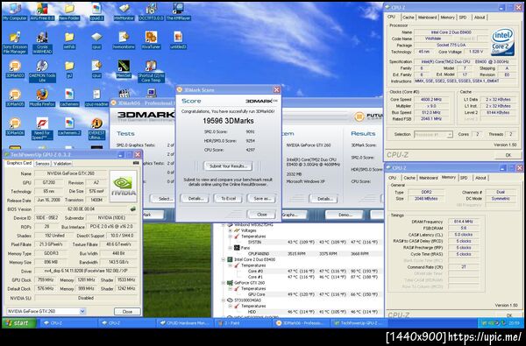The image size is (526, 346).
Task: Open DAEMON Tools Lite desktop icon
Action: [x=42, y=71]
